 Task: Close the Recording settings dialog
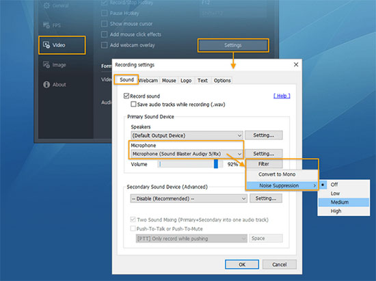tap(296, 64)
